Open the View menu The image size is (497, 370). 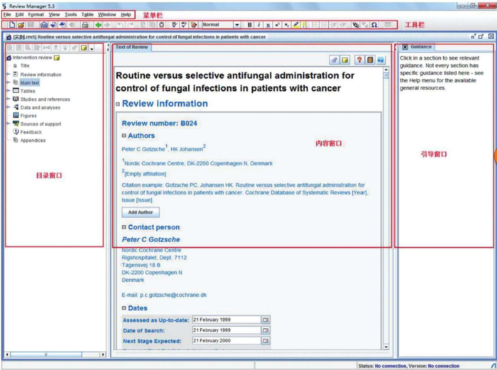pos(54,15)
